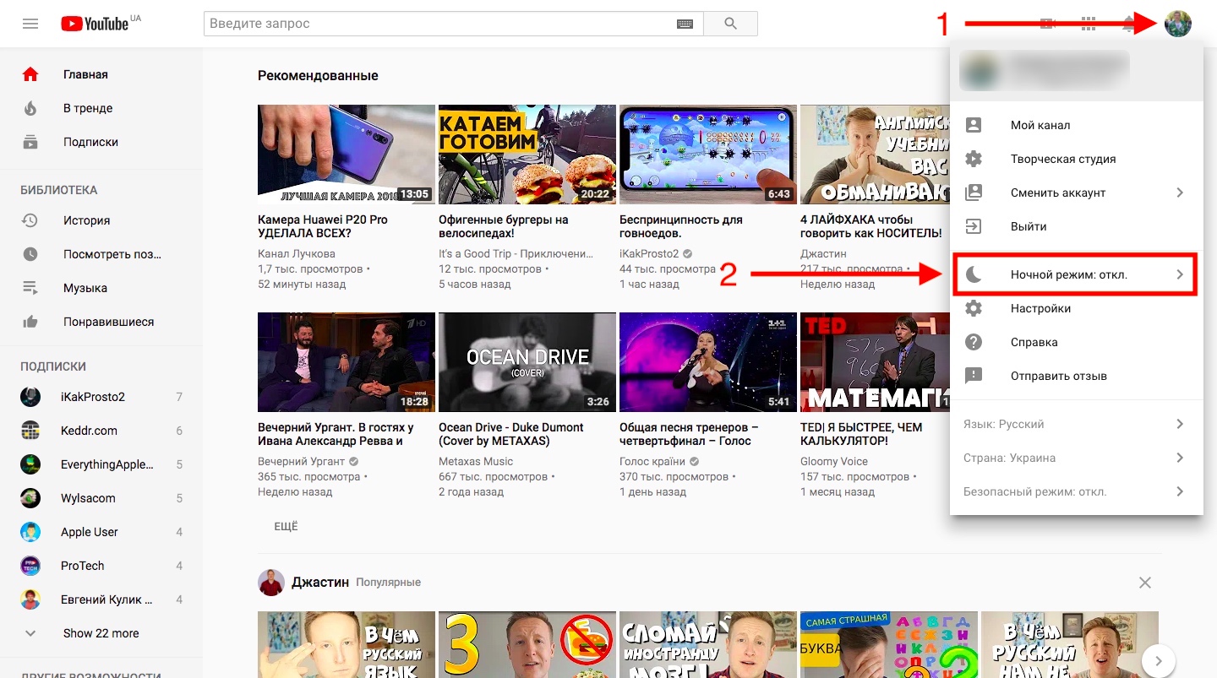Open Metaxas Music channel link
This screenshot has width=1217, height=678.
click(476, 461)
